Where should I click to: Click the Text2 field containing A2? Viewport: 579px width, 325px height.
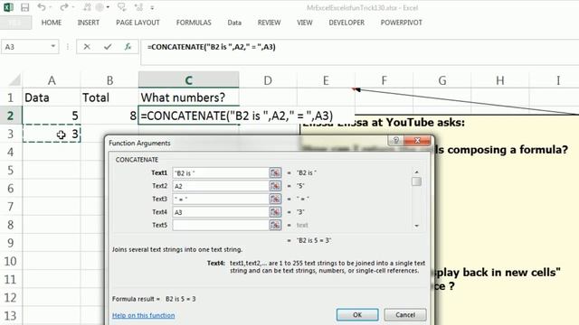[221, 186]
